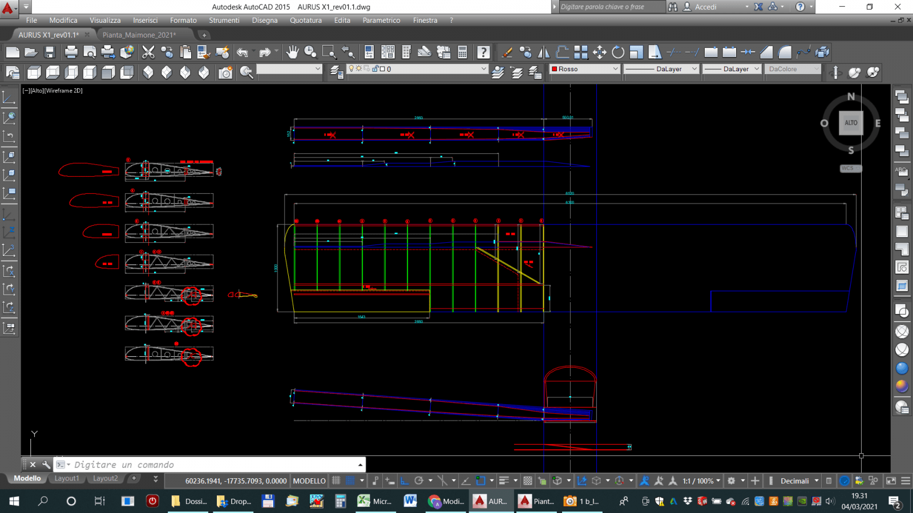Switch to the Layout1 tab
Viewport: 913px width, 513px height.
coord(67,478)
